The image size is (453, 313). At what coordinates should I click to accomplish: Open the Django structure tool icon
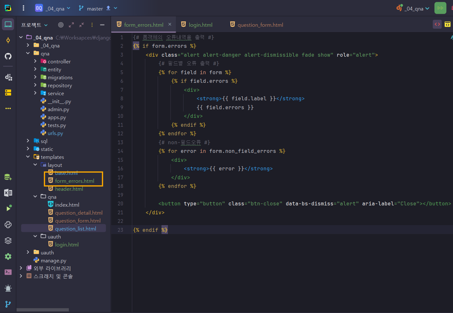coord(8,77)
